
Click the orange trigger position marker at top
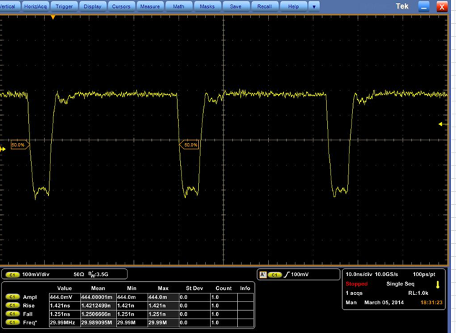pos(53,16)
